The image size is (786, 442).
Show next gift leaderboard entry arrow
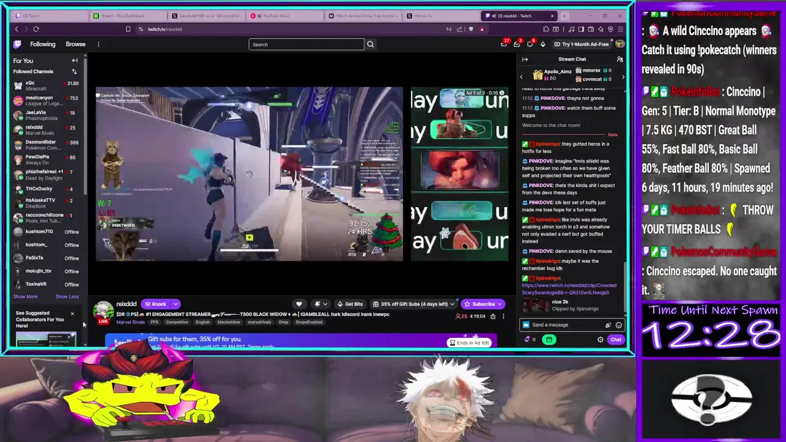[623, 77]
